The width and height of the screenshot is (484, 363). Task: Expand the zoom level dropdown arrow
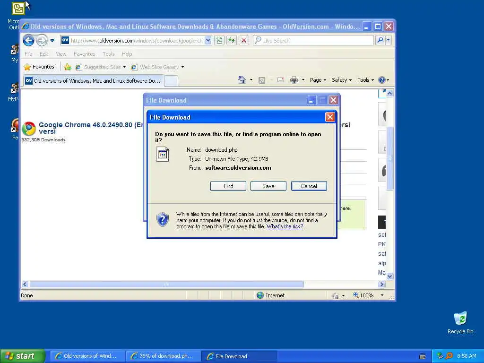[382, 295]
